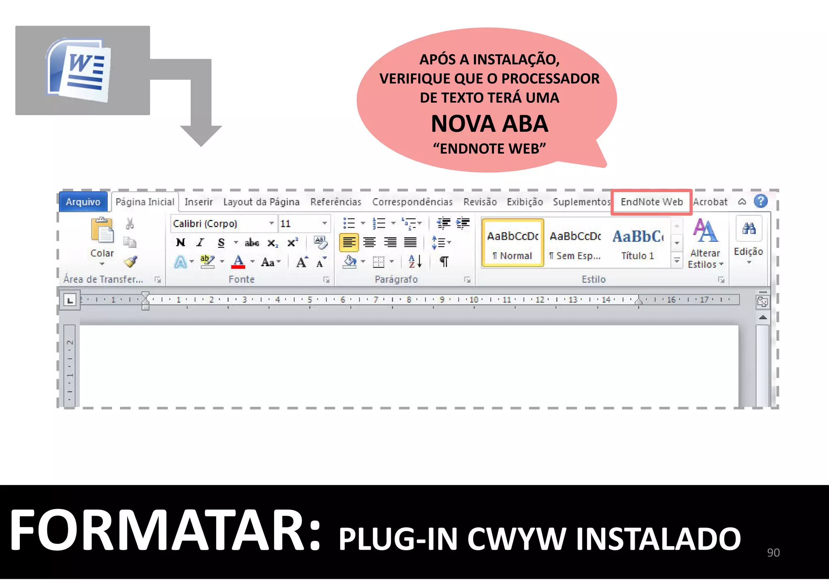The width and height of the screenshot is (829, 585).
Task: Increase paragraph indent
Action: pos(463,223)
